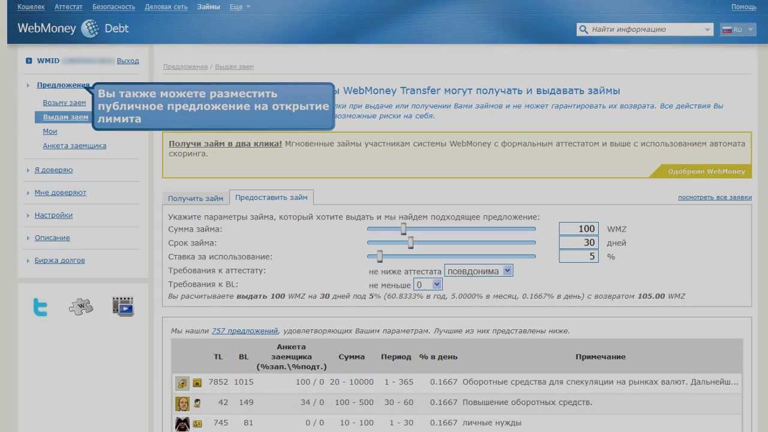Click the borrower avatar in TL 745 row

click(x=182, y=424)
